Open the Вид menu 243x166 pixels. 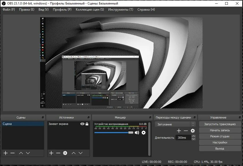(44, 10)
